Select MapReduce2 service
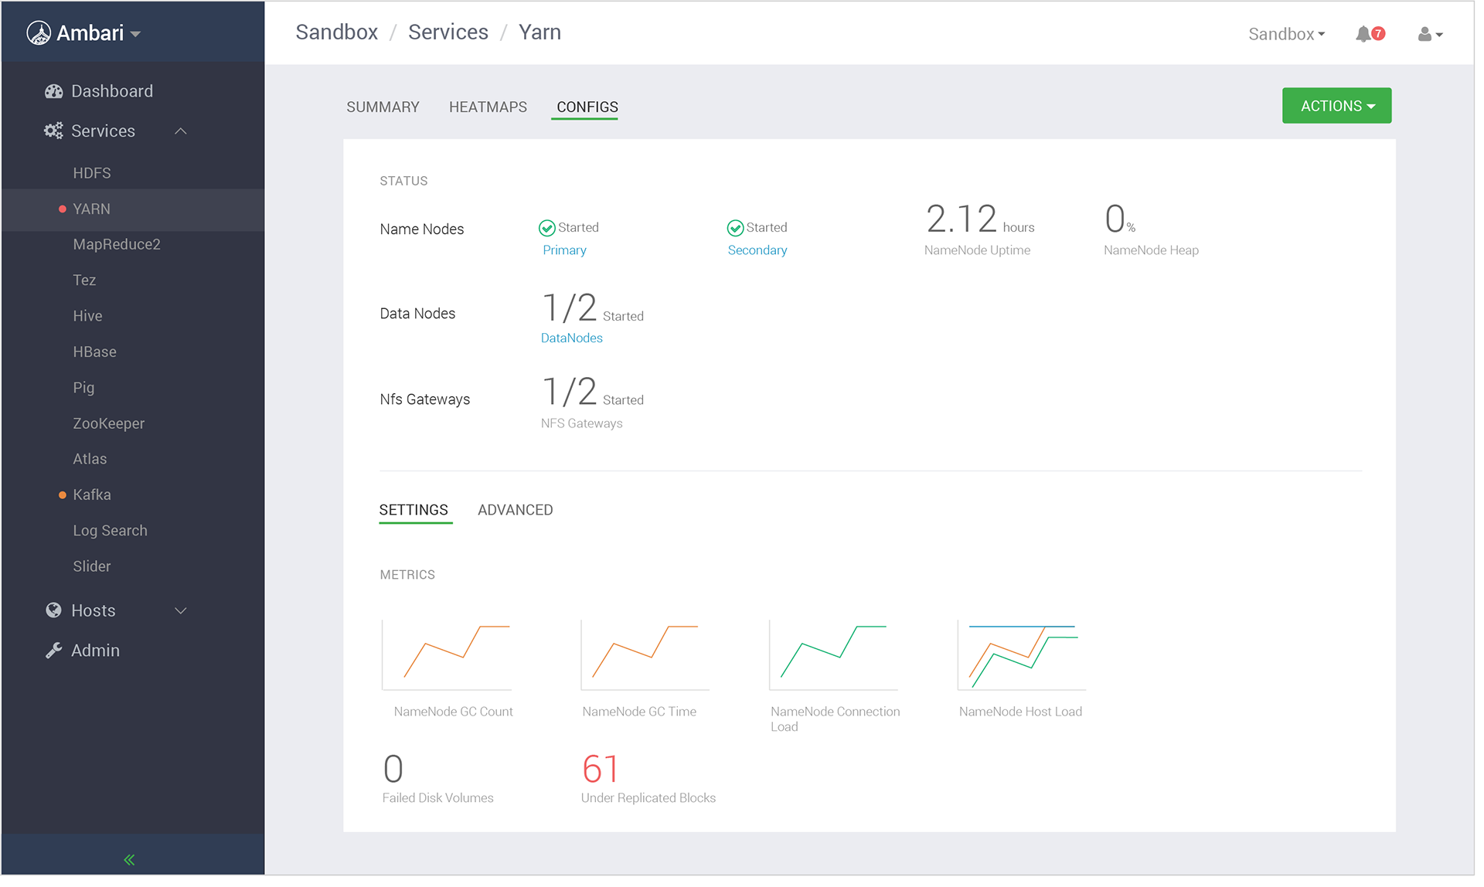 pyautogui.click(x=117, y=245)
